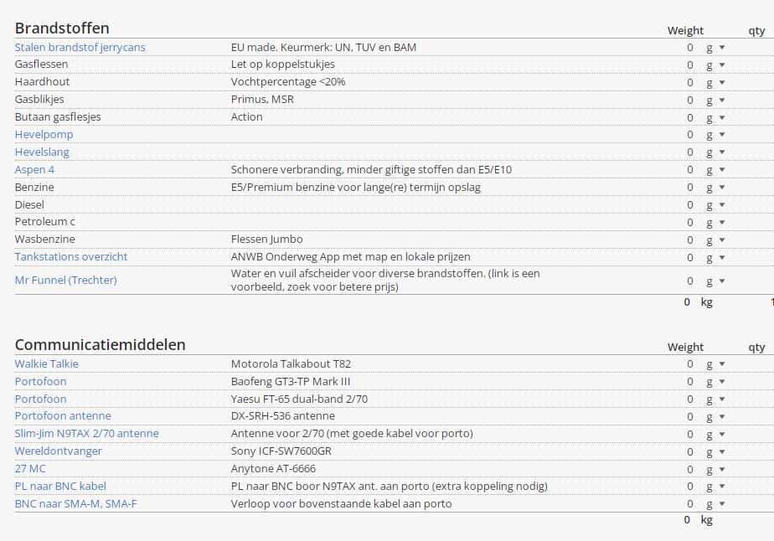
Task: Click the 27 MC link
Action: (x=30, y=468)
